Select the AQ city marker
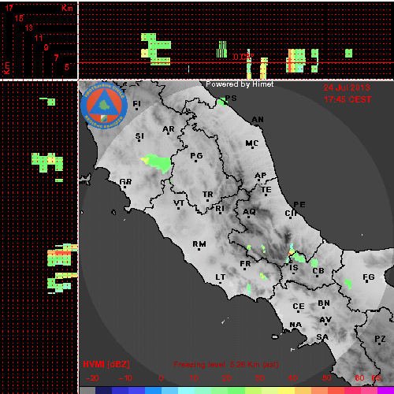This screenshot has height=394, width=394. 249,217
